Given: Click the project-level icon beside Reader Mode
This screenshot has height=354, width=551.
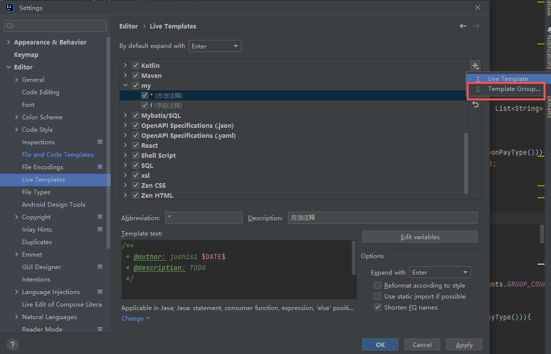Looking at the screenshot, I should click(x=100, y=329).
